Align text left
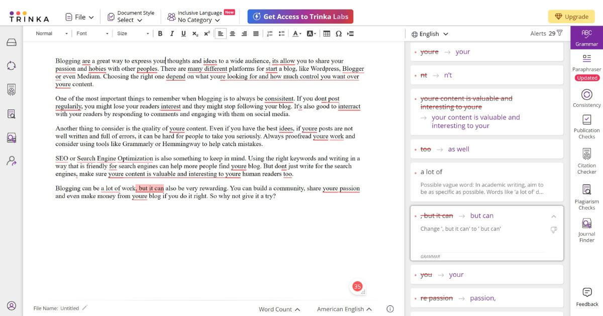Screen dimensions: 603x316 pyautogui.click(x=220, y=34)
